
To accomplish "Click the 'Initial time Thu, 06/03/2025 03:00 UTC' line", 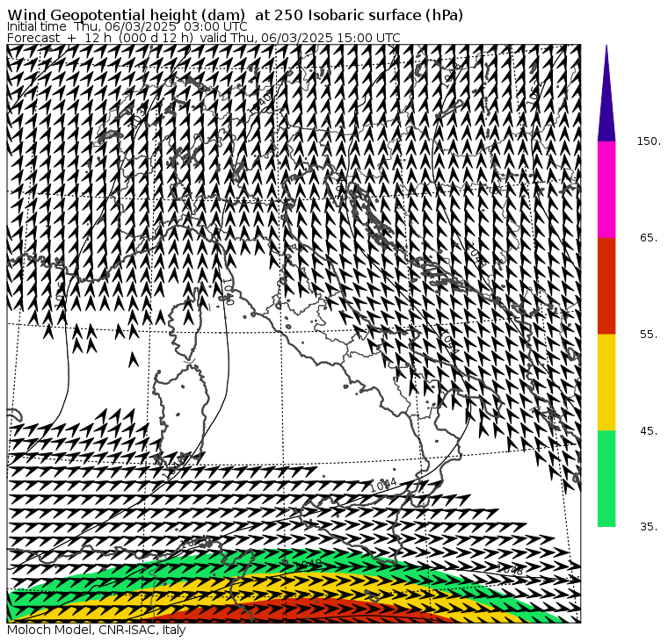I will pos(127,26).
